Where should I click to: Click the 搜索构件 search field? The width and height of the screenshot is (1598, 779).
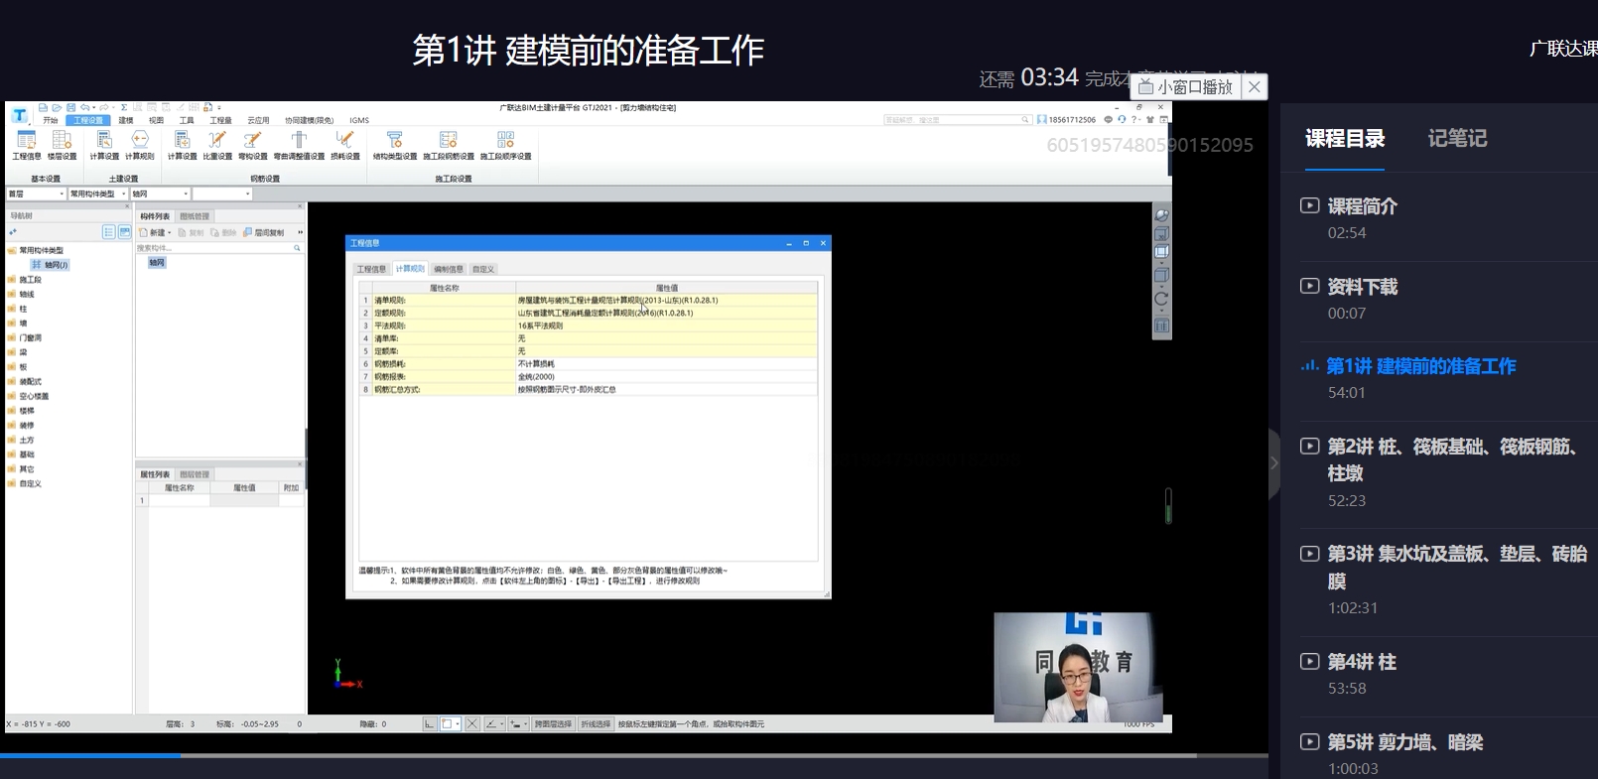point(218,248)
